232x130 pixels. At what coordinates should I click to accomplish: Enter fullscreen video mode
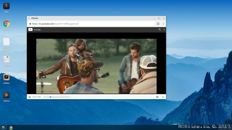click(x=163, y=97)
